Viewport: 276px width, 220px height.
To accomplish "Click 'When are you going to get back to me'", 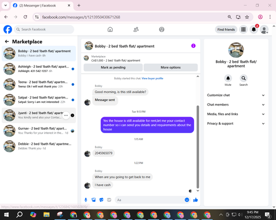I will (123, 177).
